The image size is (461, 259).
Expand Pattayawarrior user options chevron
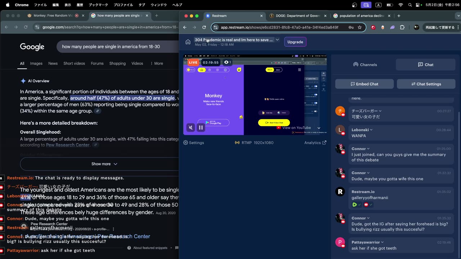point(382,242)
